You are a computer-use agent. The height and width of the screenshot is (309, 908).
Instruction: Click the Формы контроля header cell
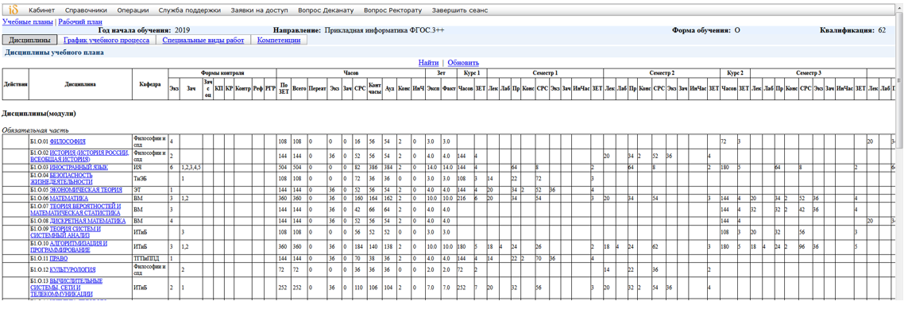223,73
